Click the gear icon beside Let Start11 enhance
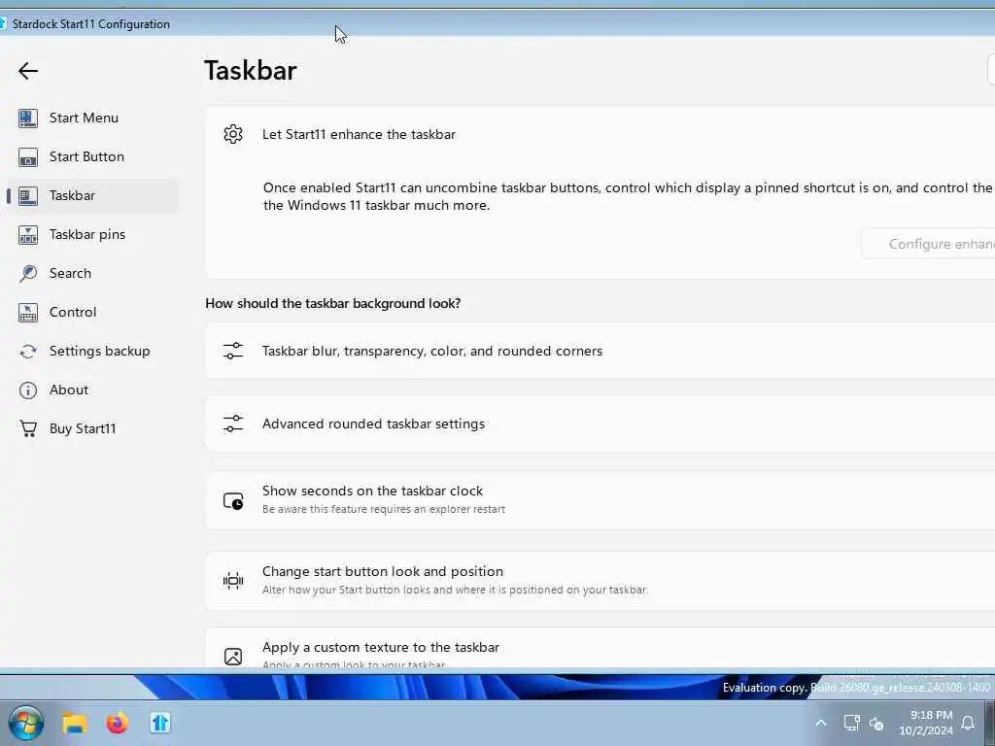995x746 pixels. [233, 134]
